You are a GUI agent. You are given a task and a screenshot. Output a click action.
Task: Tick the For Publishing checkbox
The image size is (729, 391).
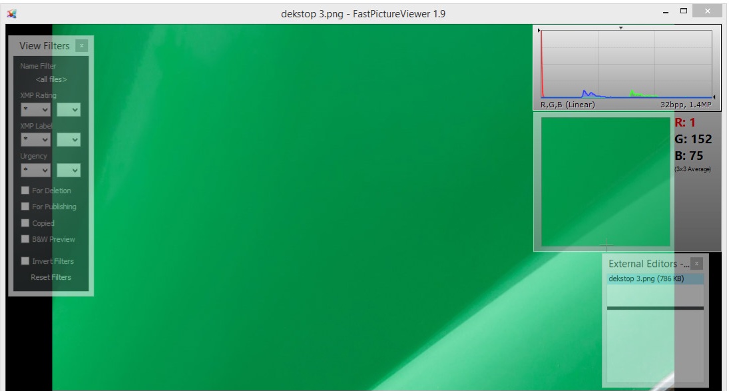pos(26,206)
